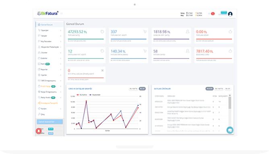Select Bu Hafta in Satılan Ürünler
The height and width of the screenshot is (154, 269).
tap(219, 89)
